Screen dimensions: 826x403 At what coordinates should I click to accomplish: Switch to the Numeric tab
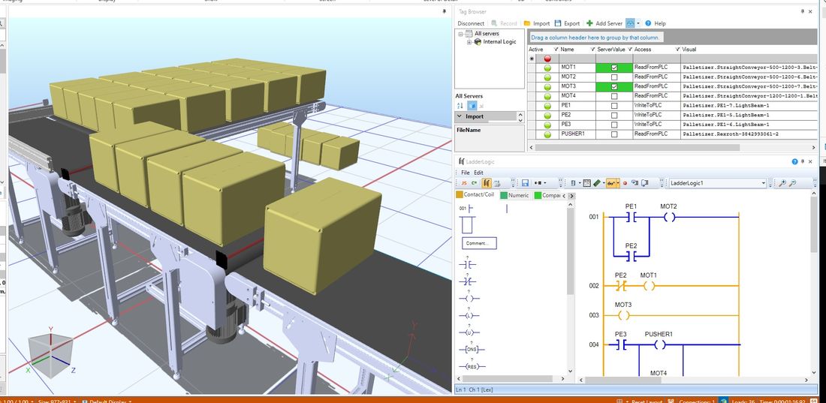coord(514,195)
